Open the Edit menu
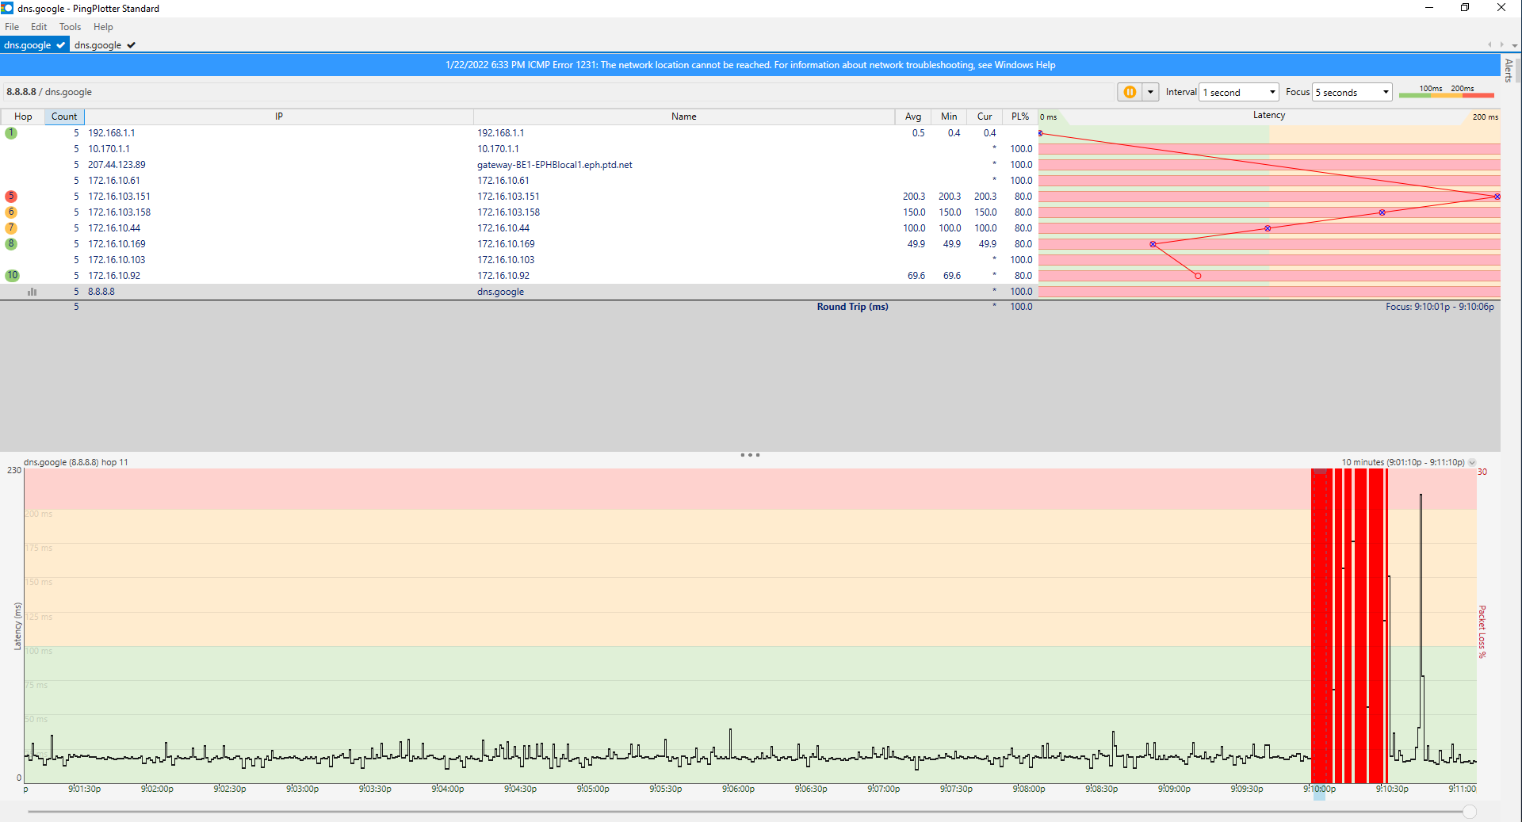The width and height of the screenshot is (1522, 822). click(39, 27)
